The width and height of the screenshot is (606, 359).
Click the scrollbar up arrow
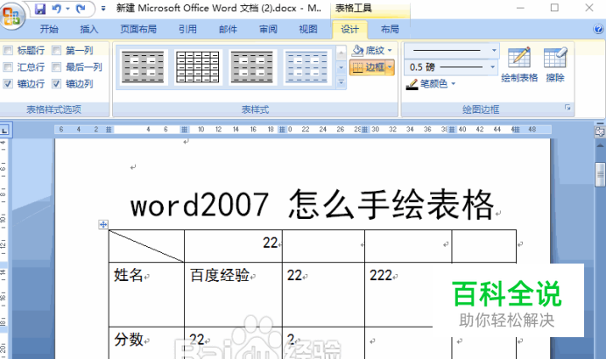pyautogui.click(x=600, y=145)
